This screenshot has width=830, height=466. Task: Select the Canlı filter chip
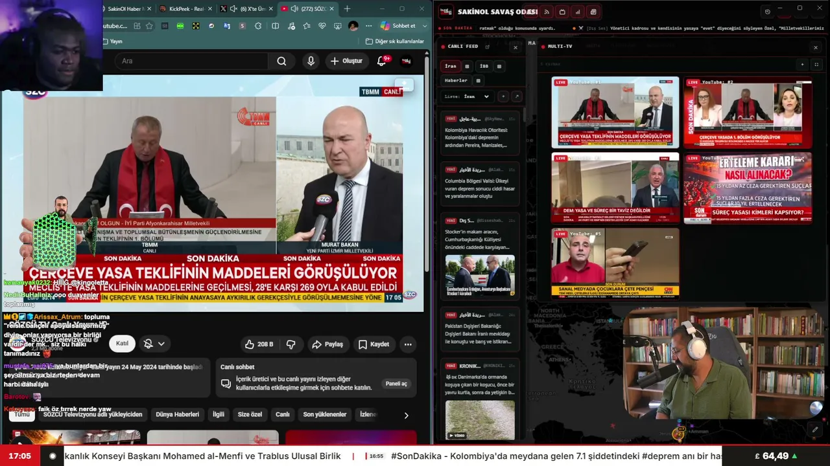coord(283,414)
